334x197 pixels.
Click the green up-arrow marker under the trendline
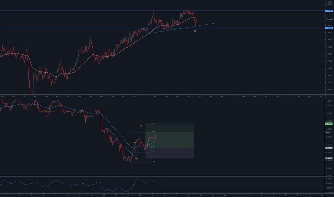(x=195, y=31)
